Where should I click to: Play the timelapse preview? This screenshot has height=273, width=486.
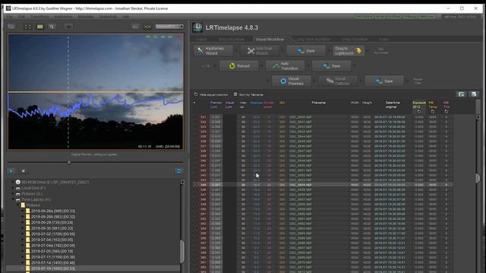tap(11, 171)
